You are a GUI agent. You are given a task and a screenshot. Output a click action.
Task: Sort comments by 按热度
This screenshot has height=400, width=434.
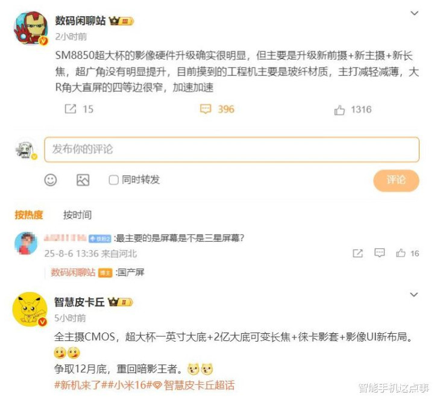click(29, 214)
